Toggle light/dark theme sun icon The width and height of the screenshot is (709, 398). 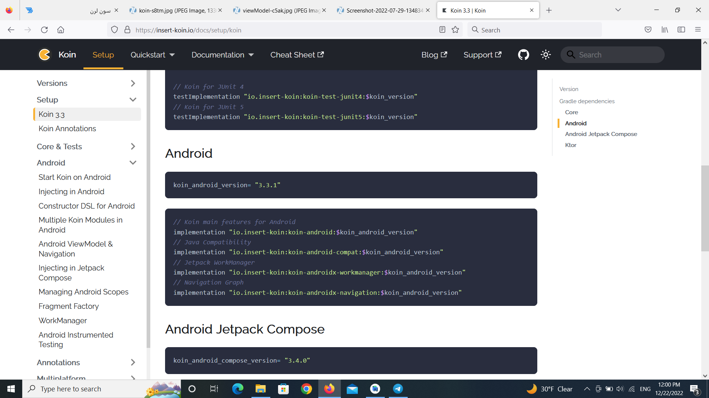tap(545, 55)
